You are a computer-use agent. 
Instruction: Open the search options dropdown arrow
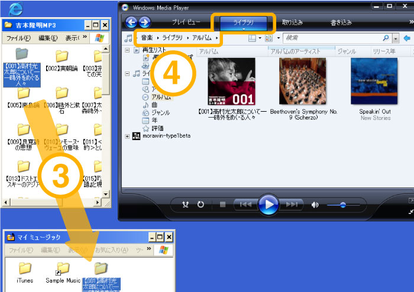pos(396,38)
